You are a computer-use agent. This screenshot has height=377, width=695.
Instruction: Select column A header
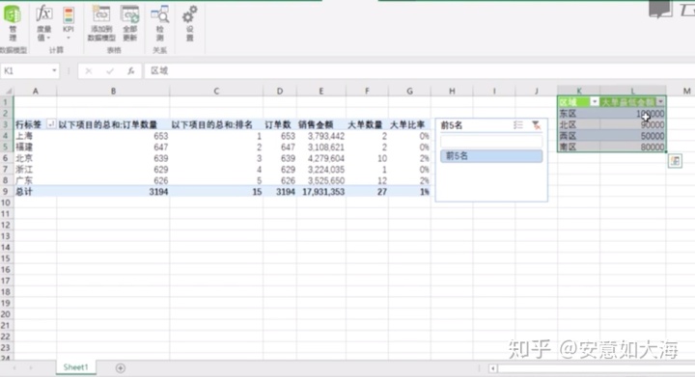(x=36, y=92)
